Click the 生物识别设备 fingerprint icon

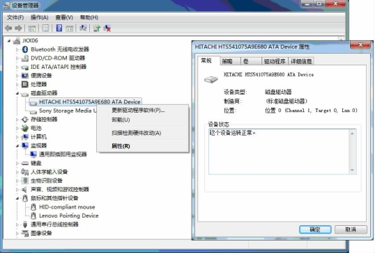pyautogui.click(x=25, y=181)
